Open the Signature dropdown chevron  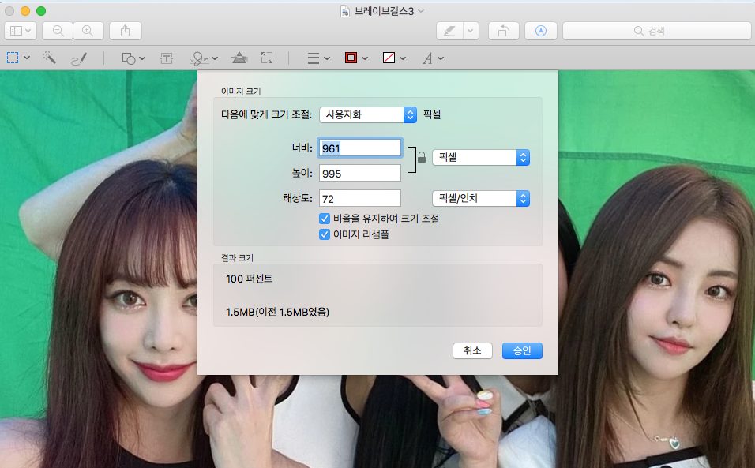(215, 58)
